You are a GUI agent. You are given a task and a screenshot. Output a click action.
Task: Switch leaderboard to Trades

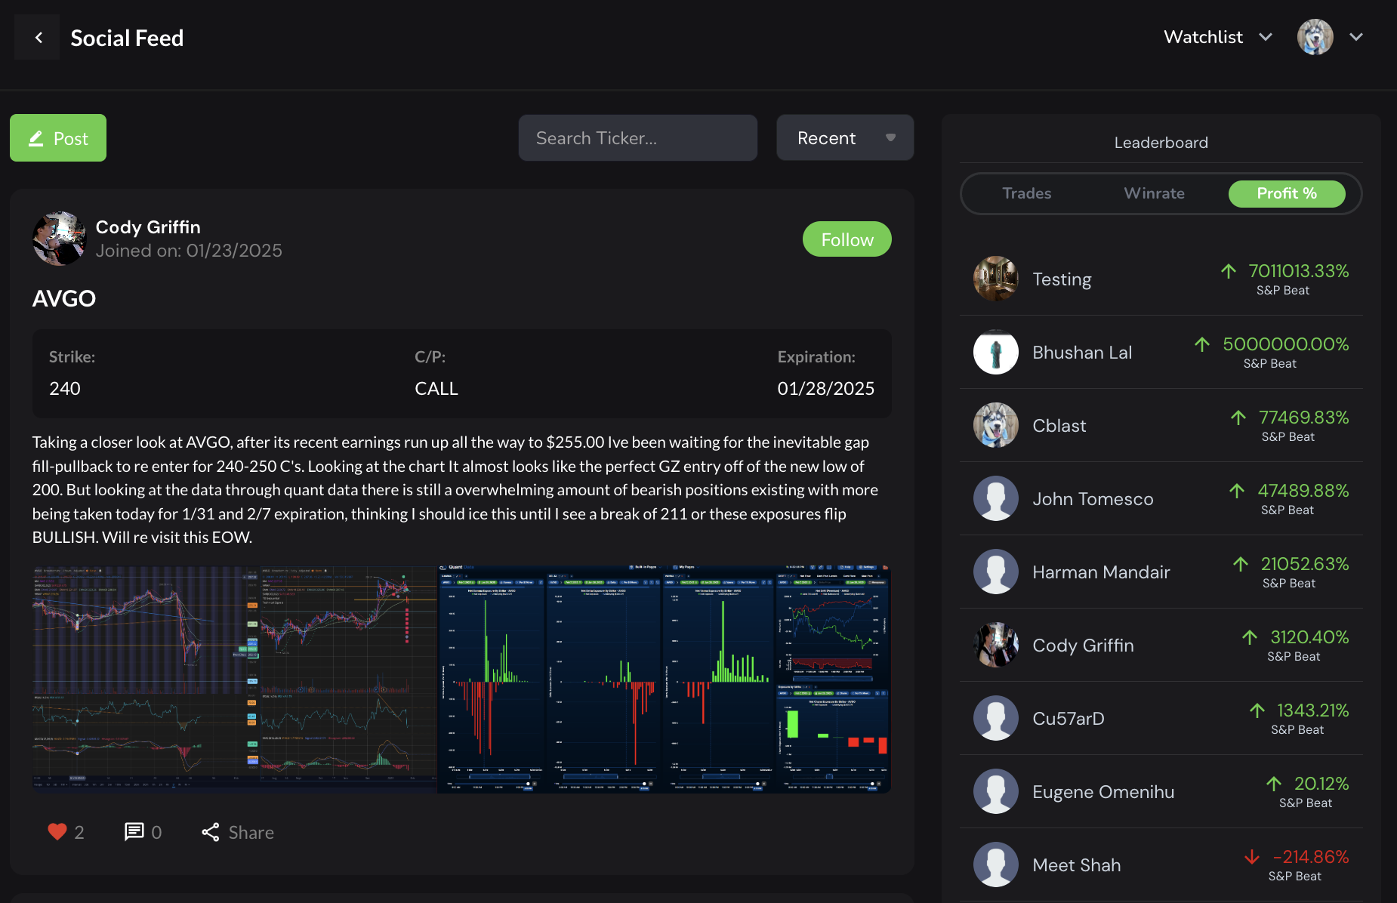coord(1026,193)
